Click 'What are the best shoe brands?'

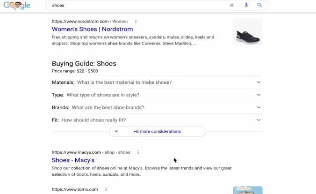pos(108,107)
